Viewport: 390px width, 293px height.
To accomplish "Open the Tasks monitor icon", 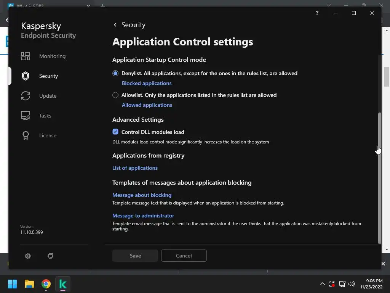I will (26, 116).
